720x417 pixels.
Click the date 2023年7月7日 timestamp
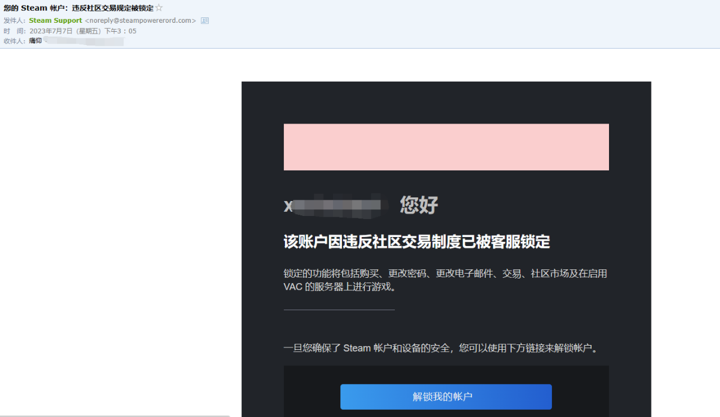[x=83, y=31]
